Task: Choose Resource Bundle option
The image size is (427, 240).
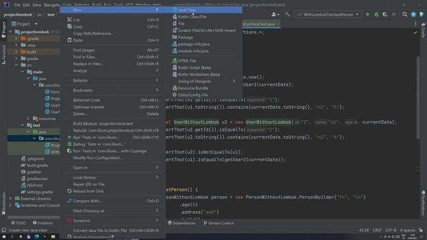Action: [x=204, y=88]
